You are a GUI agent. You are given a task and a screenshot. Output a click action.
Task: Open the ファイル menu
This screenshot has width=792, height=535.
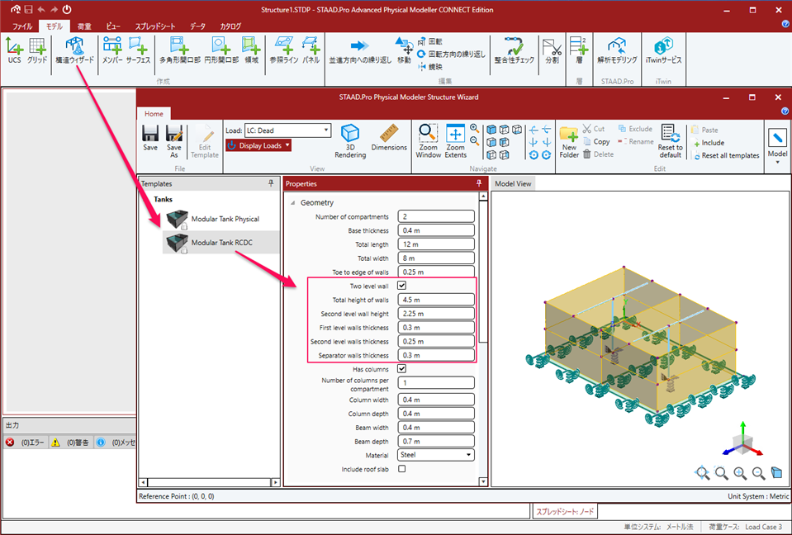(x=22, y=26)
